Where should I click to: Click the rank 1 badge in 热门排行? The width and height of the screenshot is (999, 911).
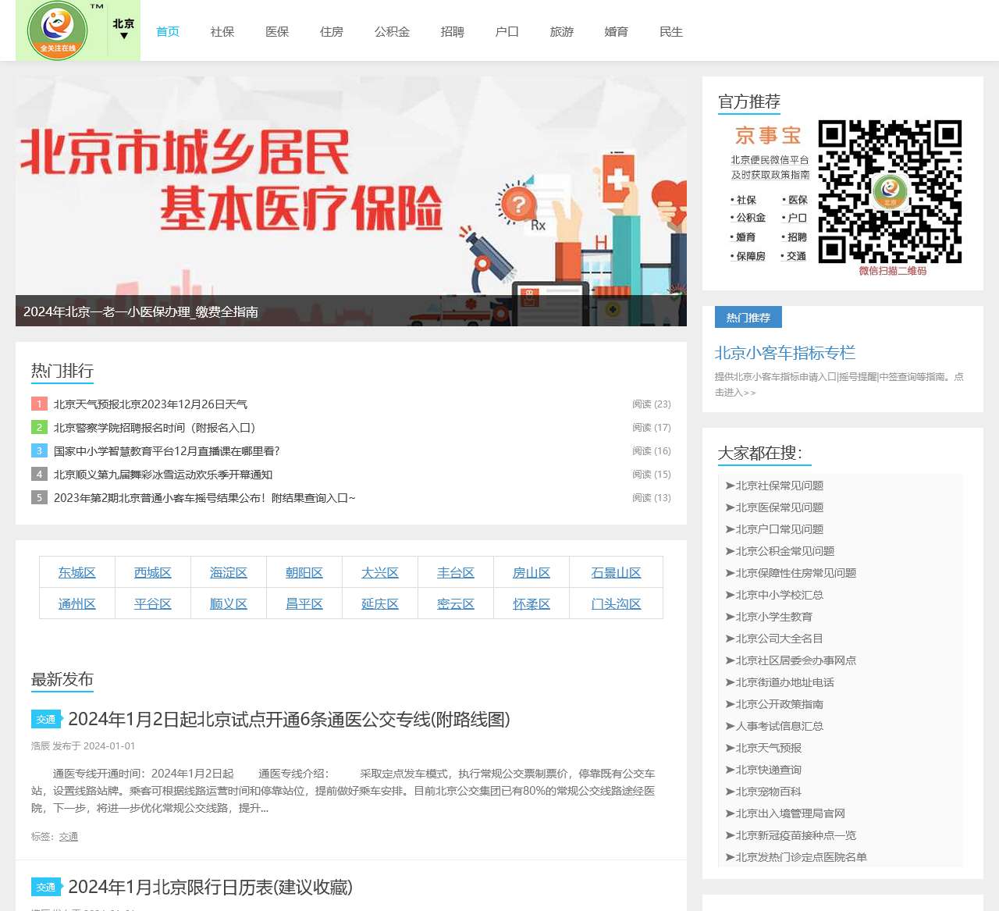(x=39, y=404)
